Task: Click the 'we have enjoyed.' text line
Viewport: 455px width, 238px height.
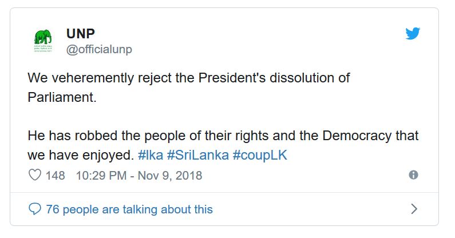Action: [x=80, y=156]
